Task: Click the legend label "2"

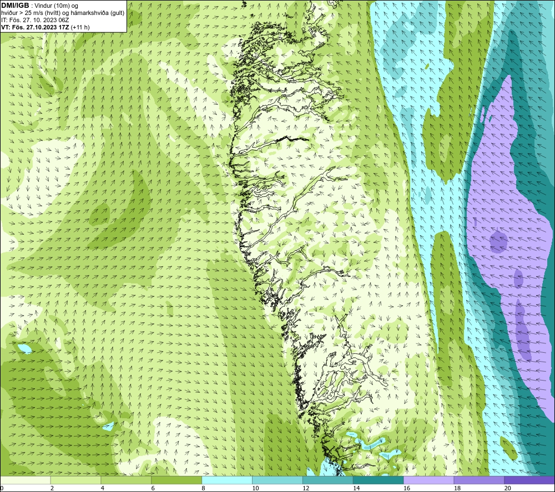Action: (x=52, y=489)
